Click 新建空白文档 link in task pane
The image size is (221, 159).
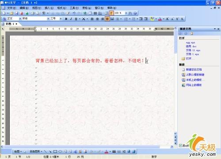point(194,69)
